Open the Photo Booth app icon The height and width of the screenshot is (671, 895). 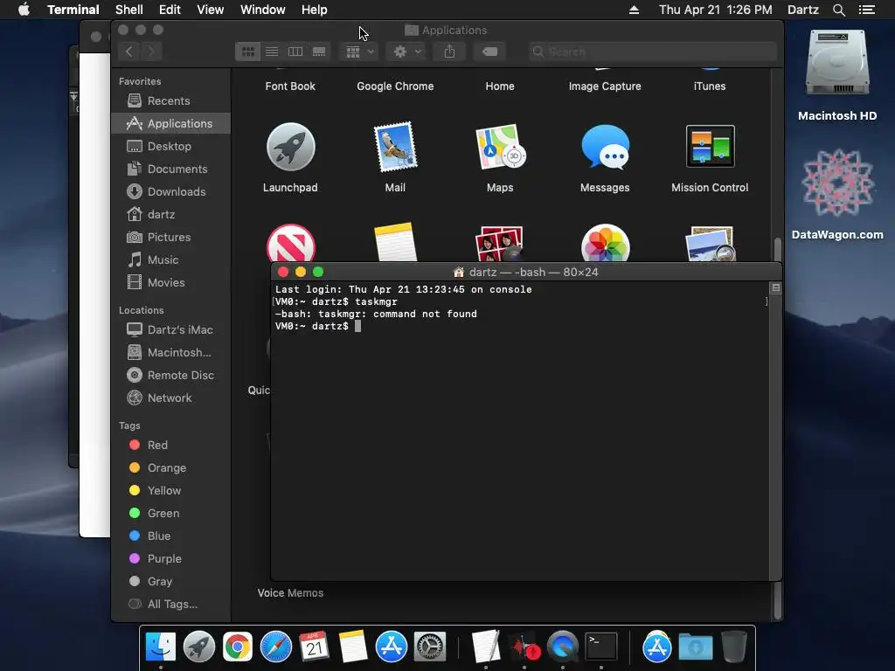pyautogui.click(x=500, y=243)
